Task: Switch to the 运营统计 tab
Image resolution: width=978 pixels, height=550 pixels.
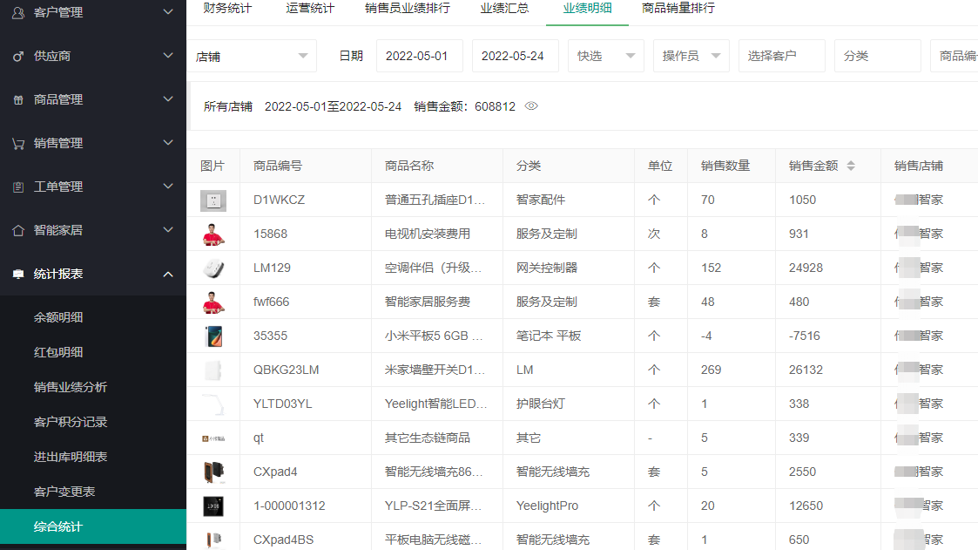Action: 310,9
